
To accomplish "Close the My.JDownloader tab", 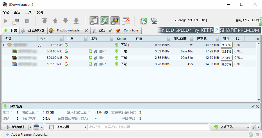I will (x=86, y=31).
